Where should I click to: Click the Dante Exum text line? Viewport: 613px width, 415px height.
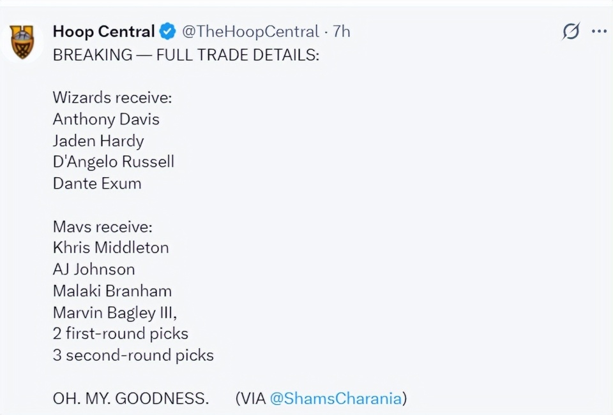(97, 184)
